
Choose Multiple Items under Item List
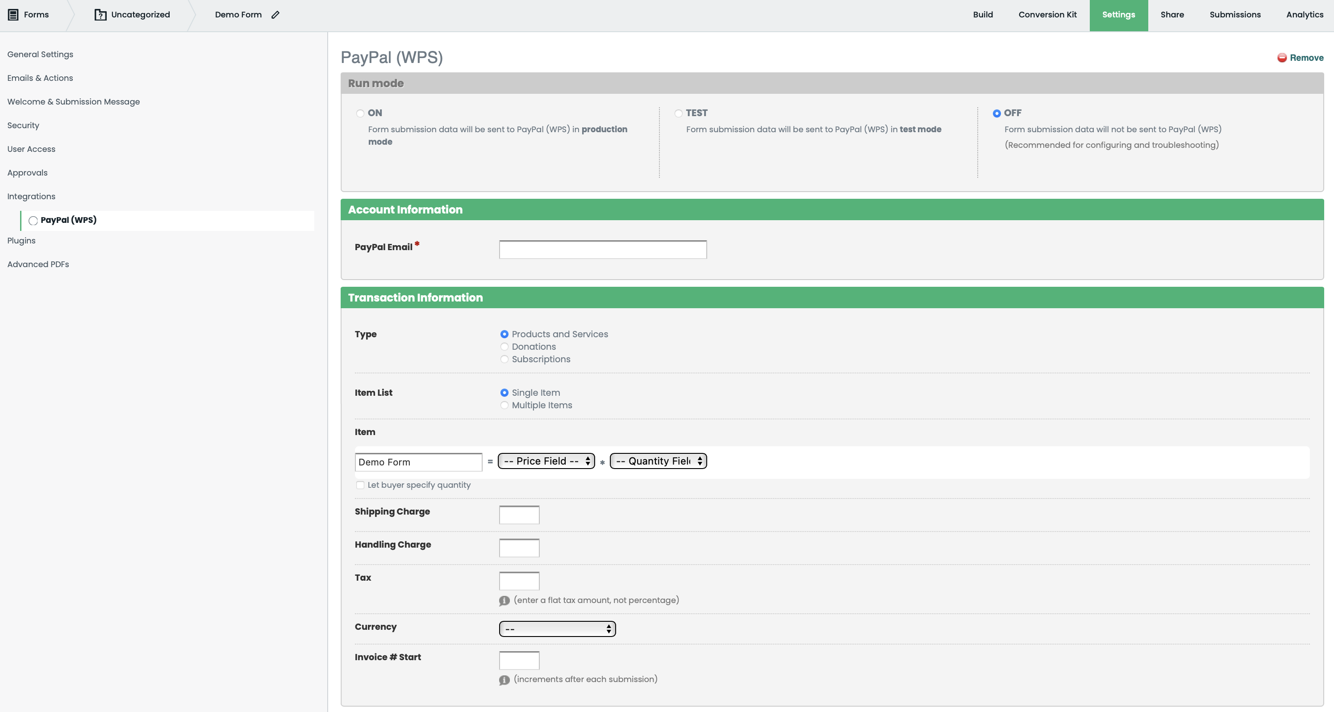[504, 405]
